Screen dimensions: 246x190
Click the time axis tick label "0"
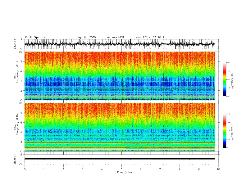[x=25, y=169]
